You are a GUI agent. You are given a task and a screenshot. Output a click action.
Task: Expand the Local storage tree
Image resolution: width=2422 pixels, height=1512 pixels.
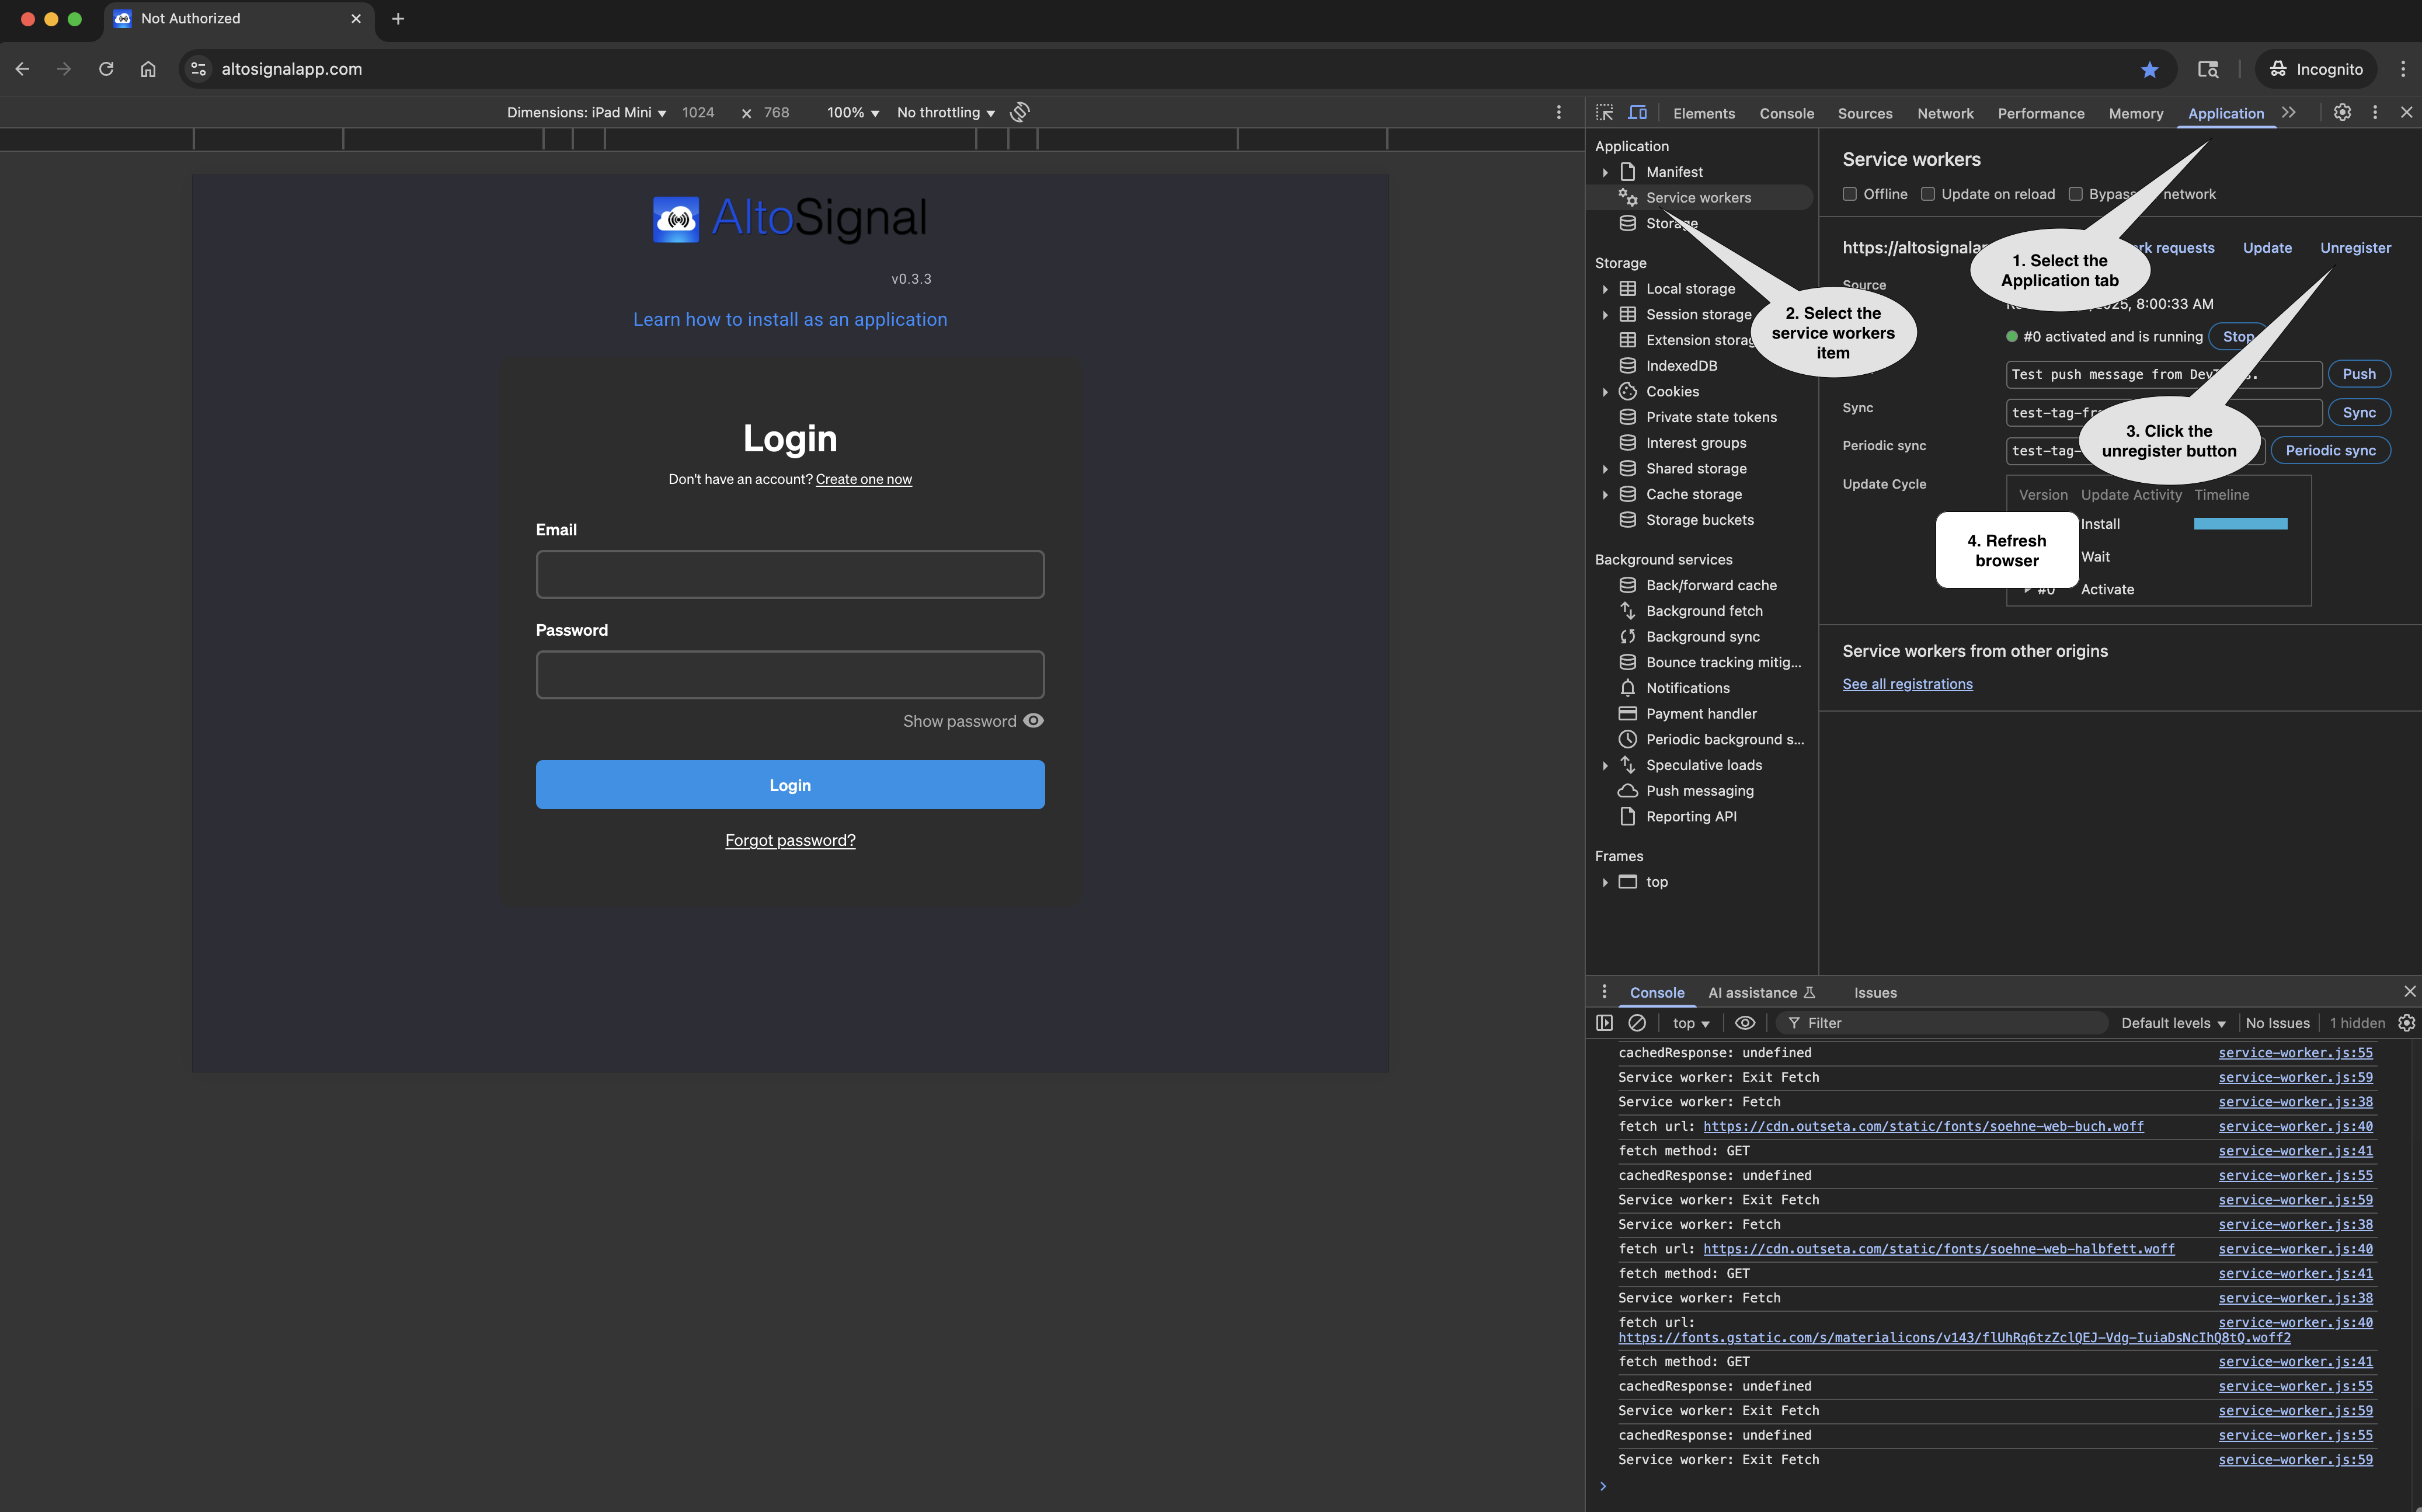point(1605,289)
